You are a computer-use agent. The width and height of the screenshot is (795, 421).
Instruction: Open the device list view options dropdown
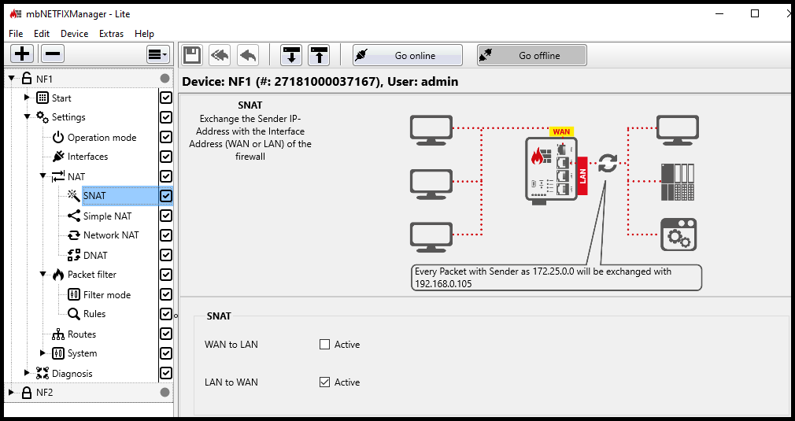click(x=157, y=54)
